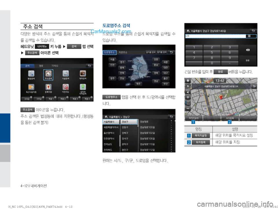Tap the 특별 3 shortcut button
Viewport: 278px width, 209px height.
tap(75, 99)
